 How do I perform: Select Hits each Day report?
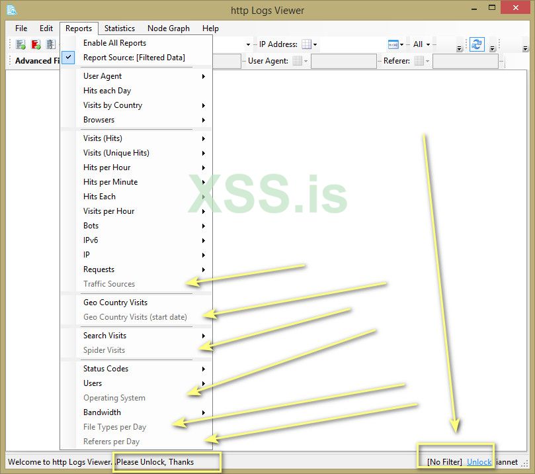click(x=136, y=91)
